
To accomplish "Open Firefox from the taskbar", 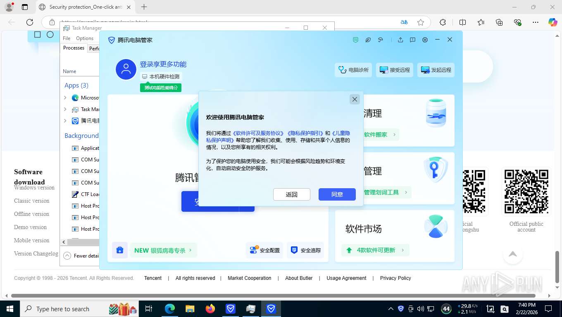I will 210,309.
